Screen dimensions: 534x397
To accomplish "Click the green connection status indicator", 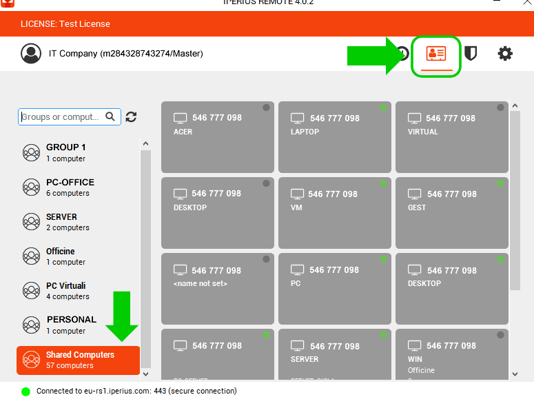I will click(25, 391).
